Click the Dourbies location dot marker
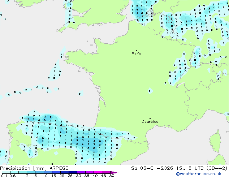Image resolution: width=229 pixels, height=177 pixels. point(150,118)
